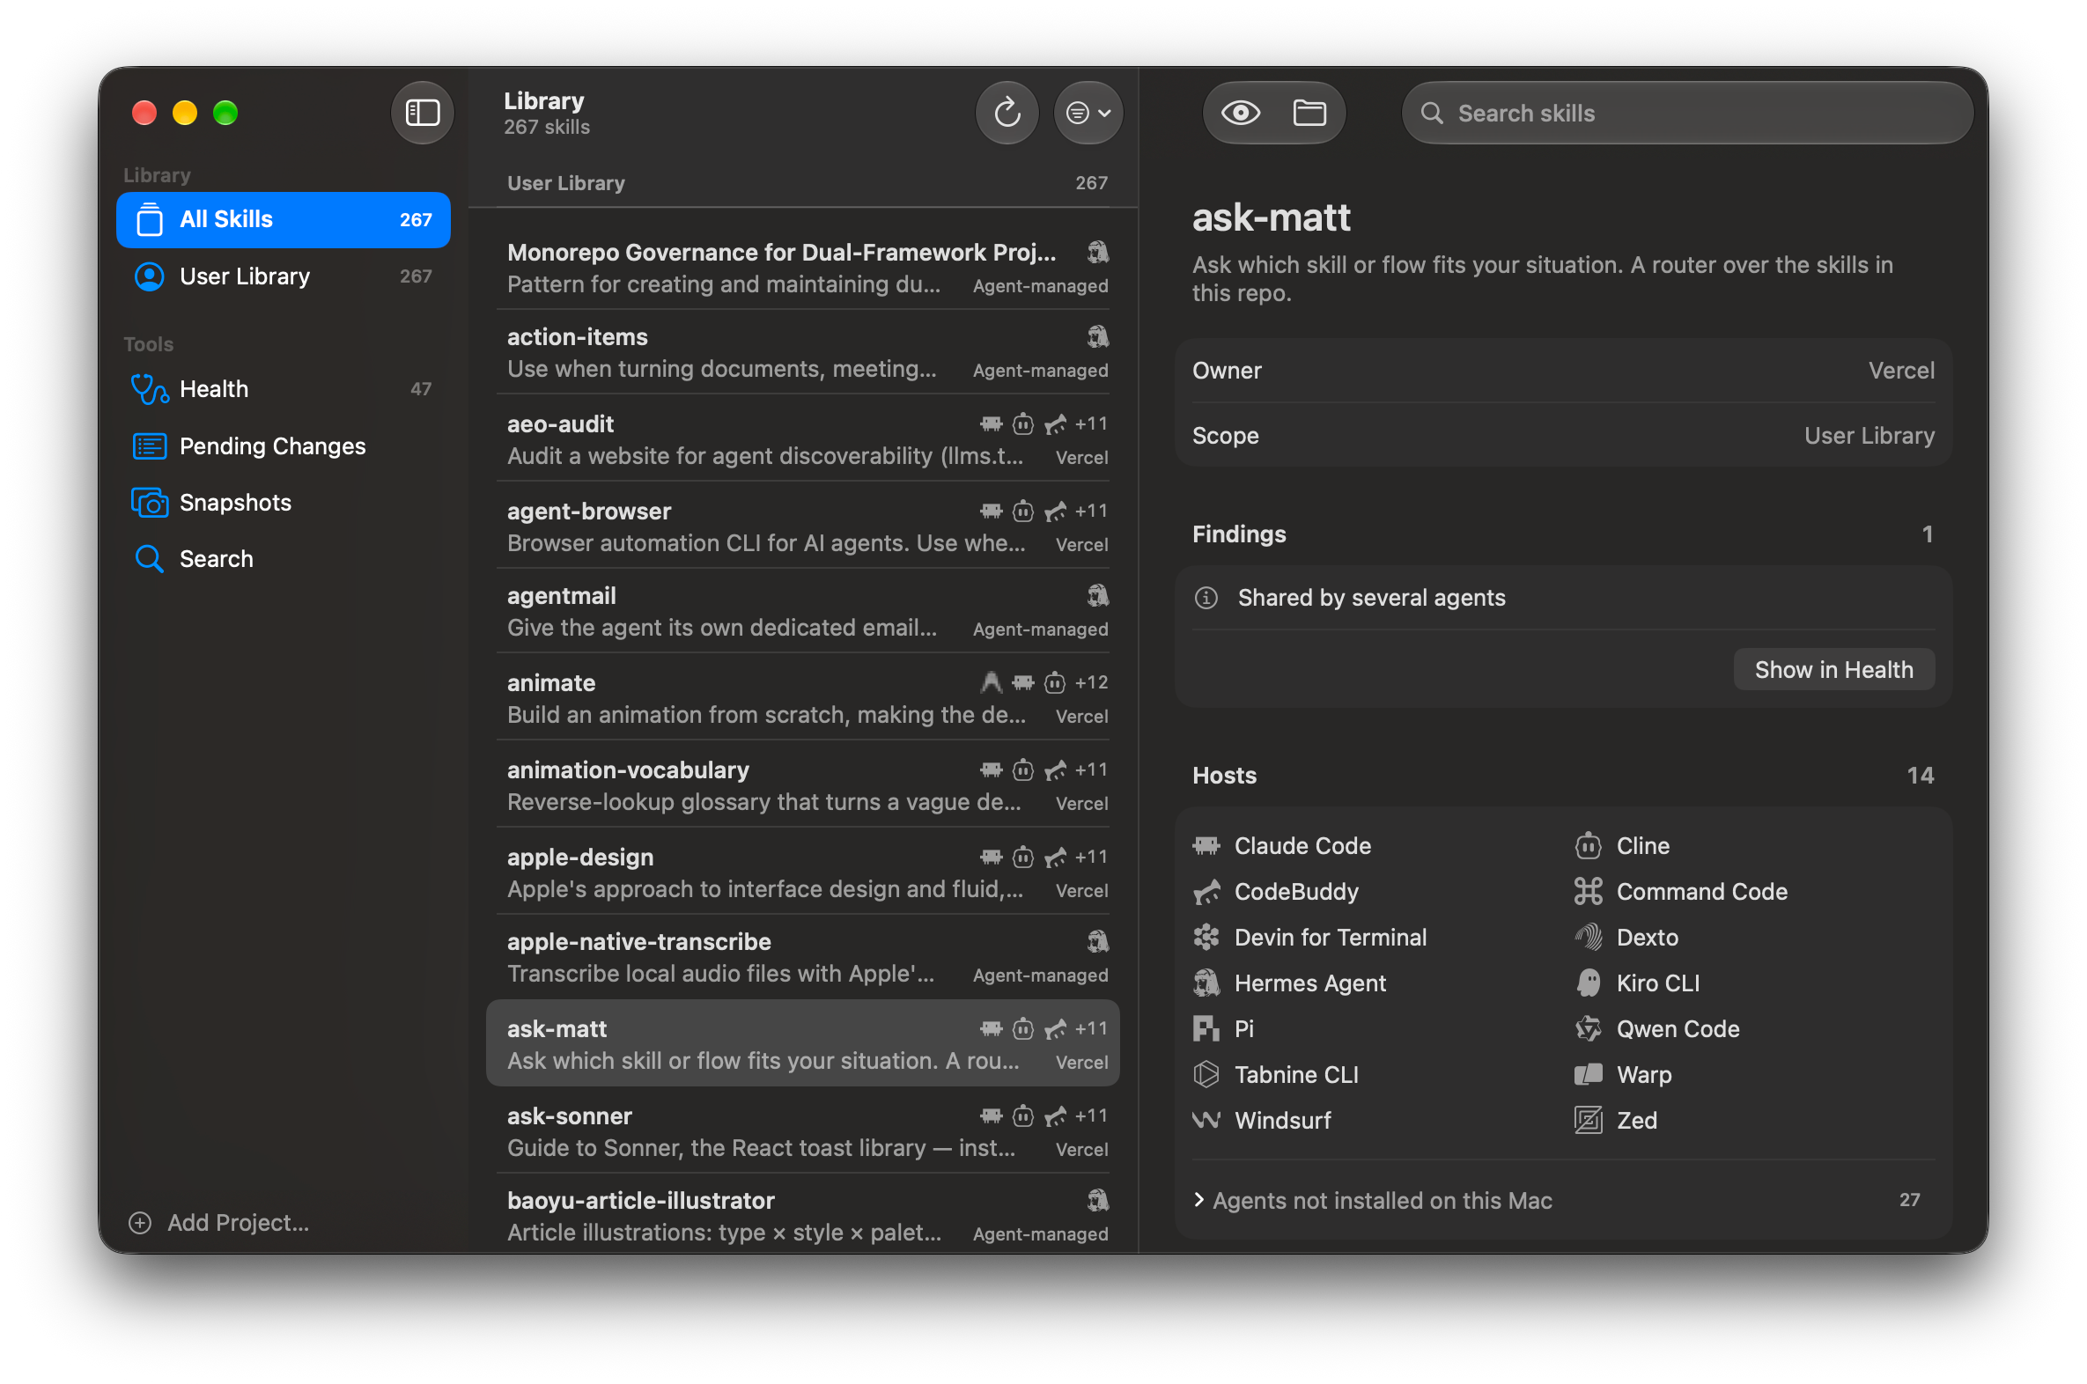This screenshot has height=1384, width=2087.
Task: Click the Zed host icon
Action: tap(1588, 1121)
